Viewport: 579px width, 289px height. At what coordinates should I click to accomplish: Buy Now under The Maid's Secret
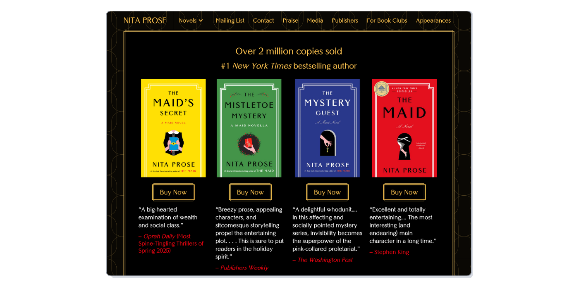(x=173, y=192)
